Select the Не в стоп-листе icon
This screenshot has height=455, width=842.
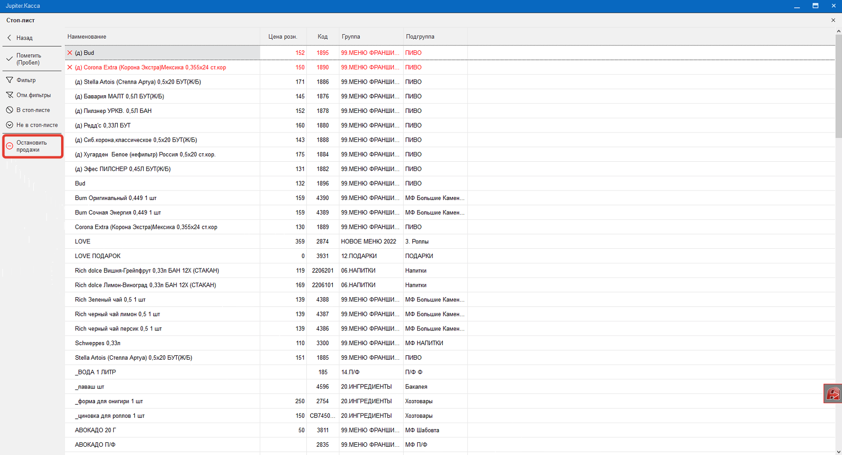coord(9,125)
